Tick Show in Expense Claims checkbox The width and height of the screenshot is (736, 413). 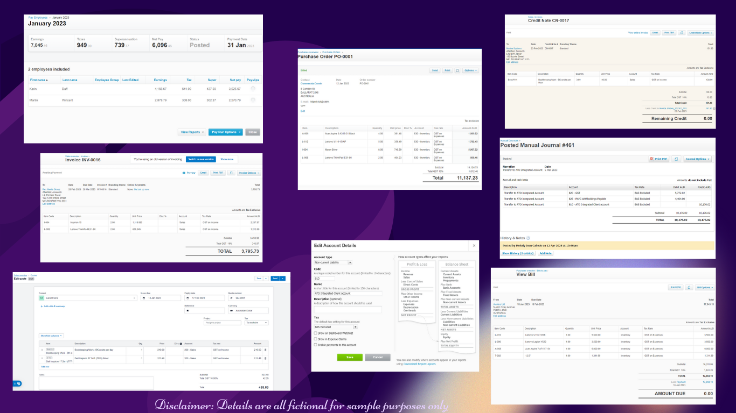click(x=316, y=339)
